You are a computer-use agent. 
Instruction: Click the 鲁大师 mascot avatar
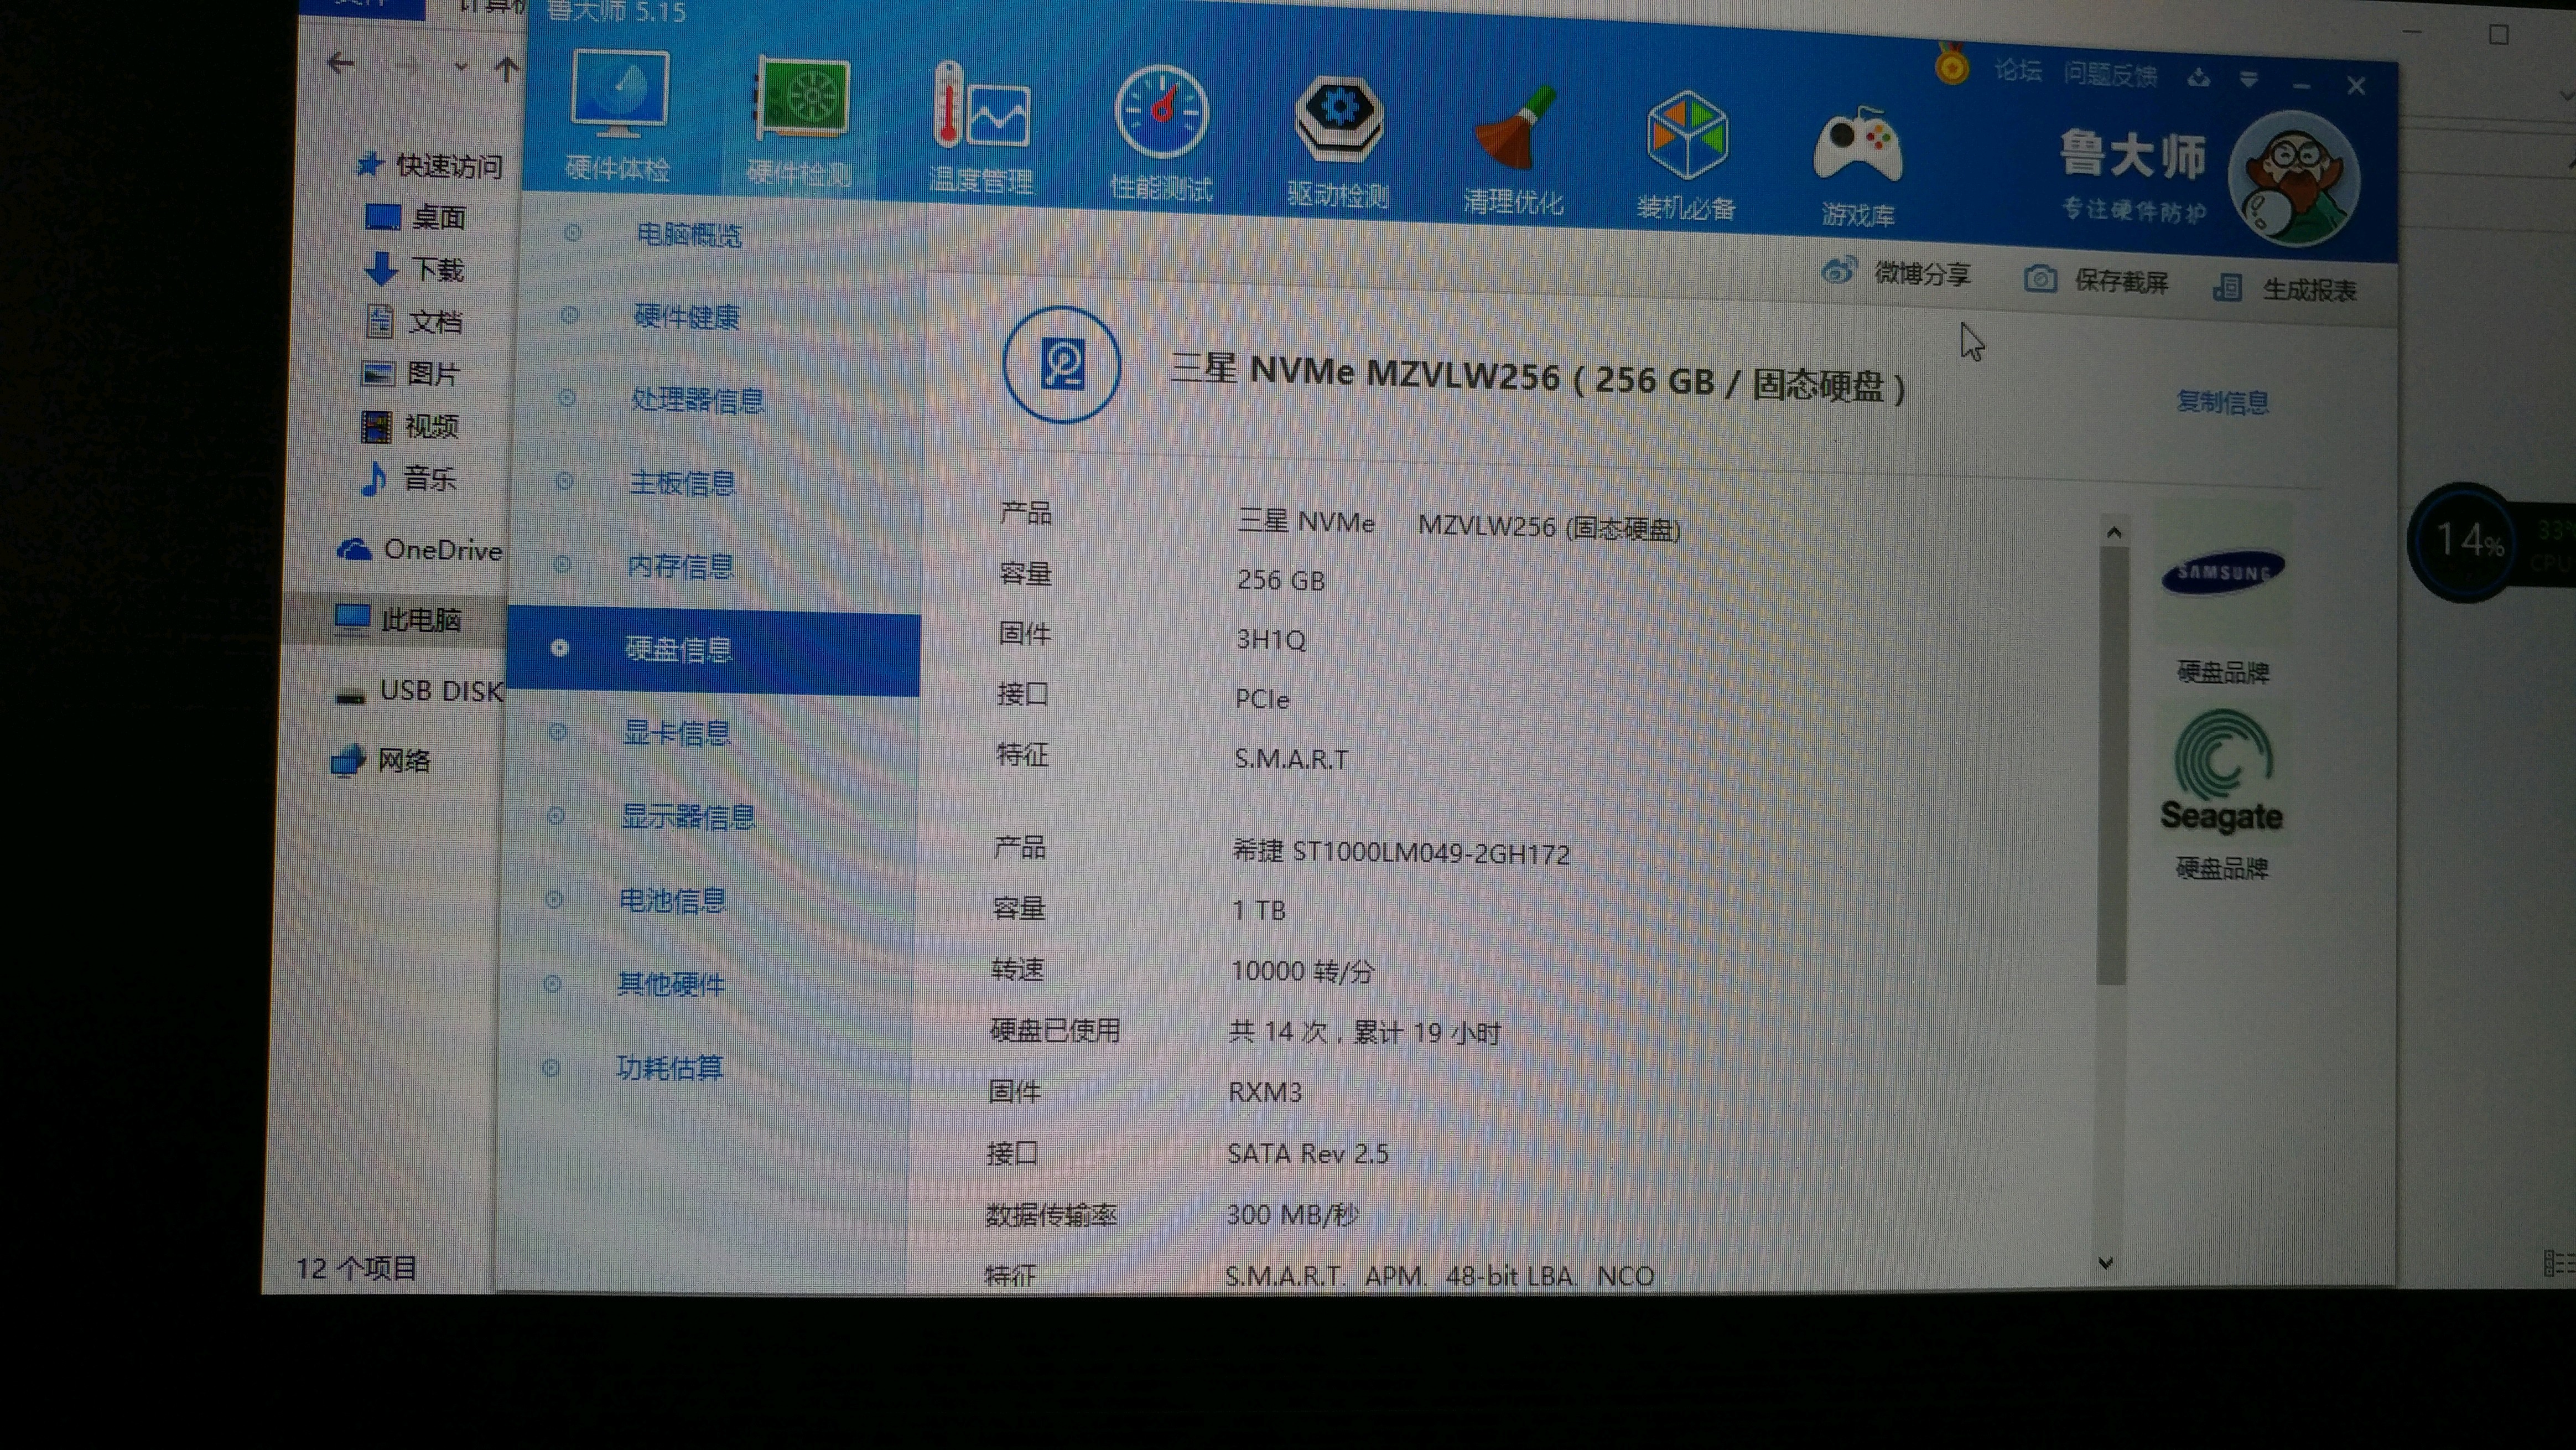pos(2294,180)
